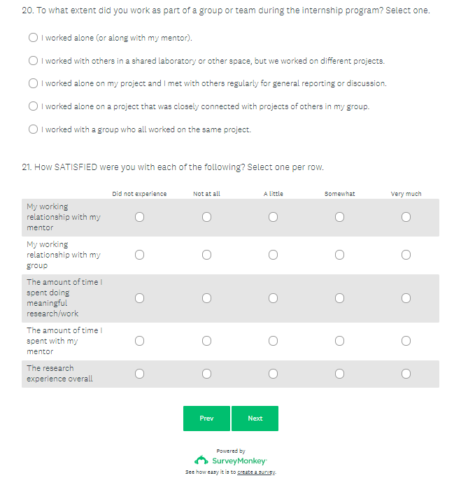Open the 'create a survey' link

[256, 472]
